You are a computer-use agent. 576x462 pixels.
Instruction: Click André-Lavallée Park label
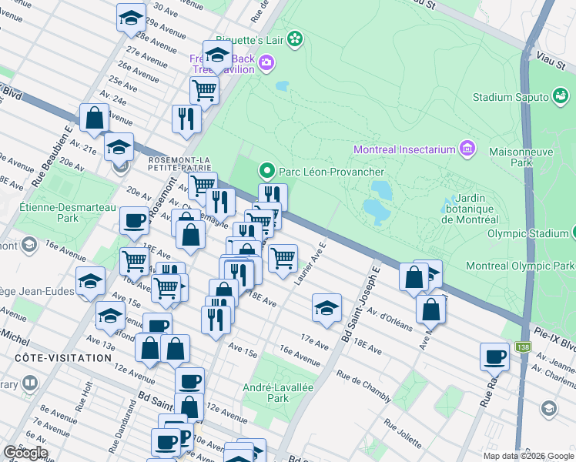[278, 393]
